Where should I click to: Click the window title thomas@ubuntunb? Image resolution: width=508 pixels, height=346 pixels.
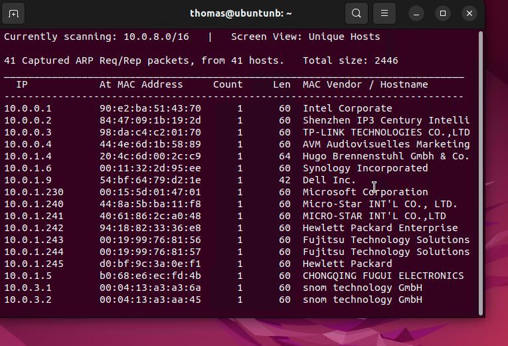pyautogui.click(x=240, y=13)
